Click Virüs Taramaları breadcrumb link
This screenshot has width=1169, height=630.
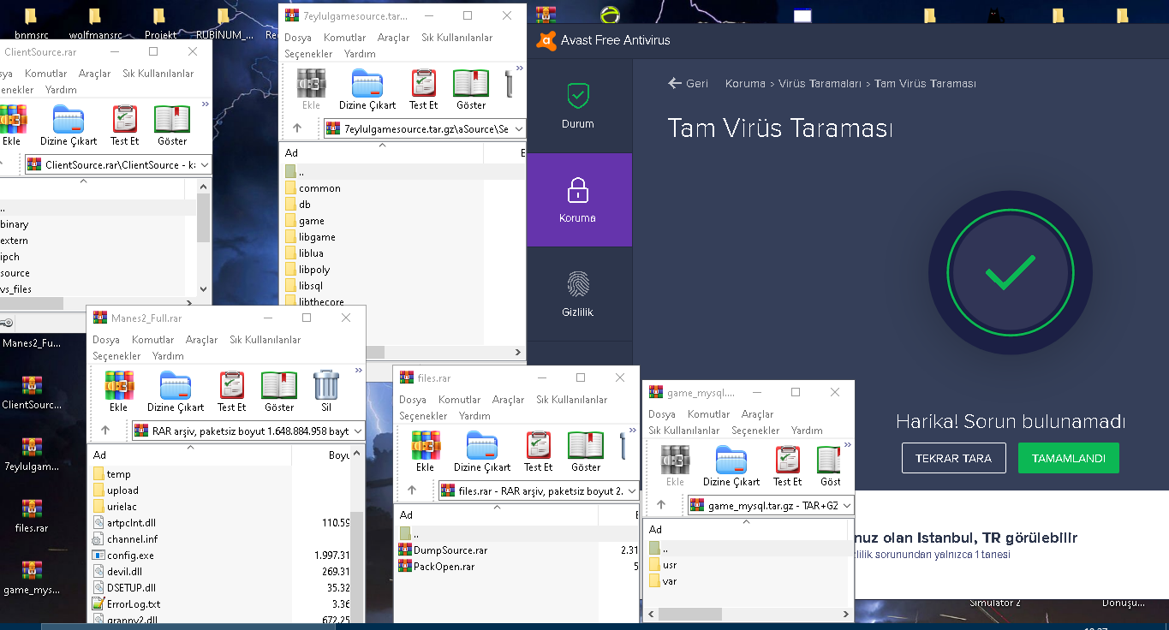(820, 84)
